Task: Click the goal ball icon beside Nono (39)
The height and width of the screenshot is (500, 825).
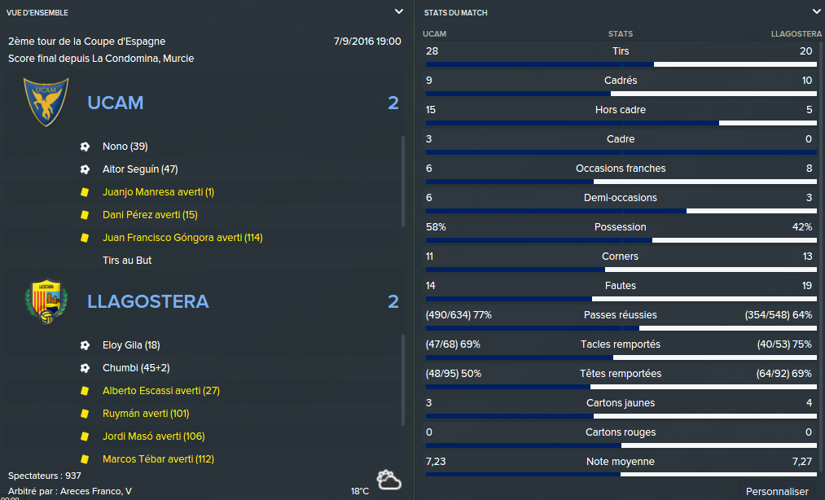Action: click(85, 147)
